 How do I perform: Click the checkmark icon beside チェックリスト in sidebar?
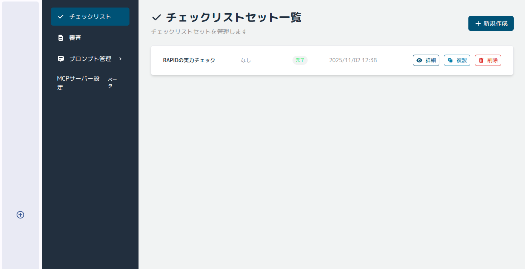60,17
